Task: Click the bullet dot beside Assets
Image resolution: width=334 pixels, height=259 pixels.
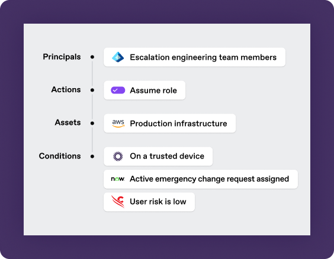Action: [x=92, y=123]
